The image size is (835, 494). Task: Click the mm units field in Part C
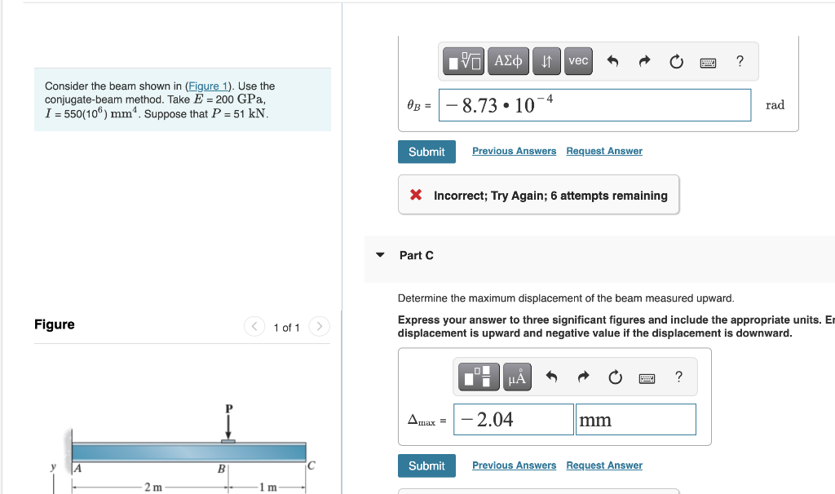point(636,419)
